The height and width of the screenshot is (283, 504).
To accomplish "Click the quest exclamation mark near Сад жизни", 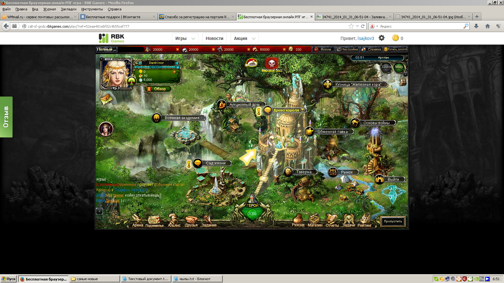I will pyautogui.click(x=189, y=164).
